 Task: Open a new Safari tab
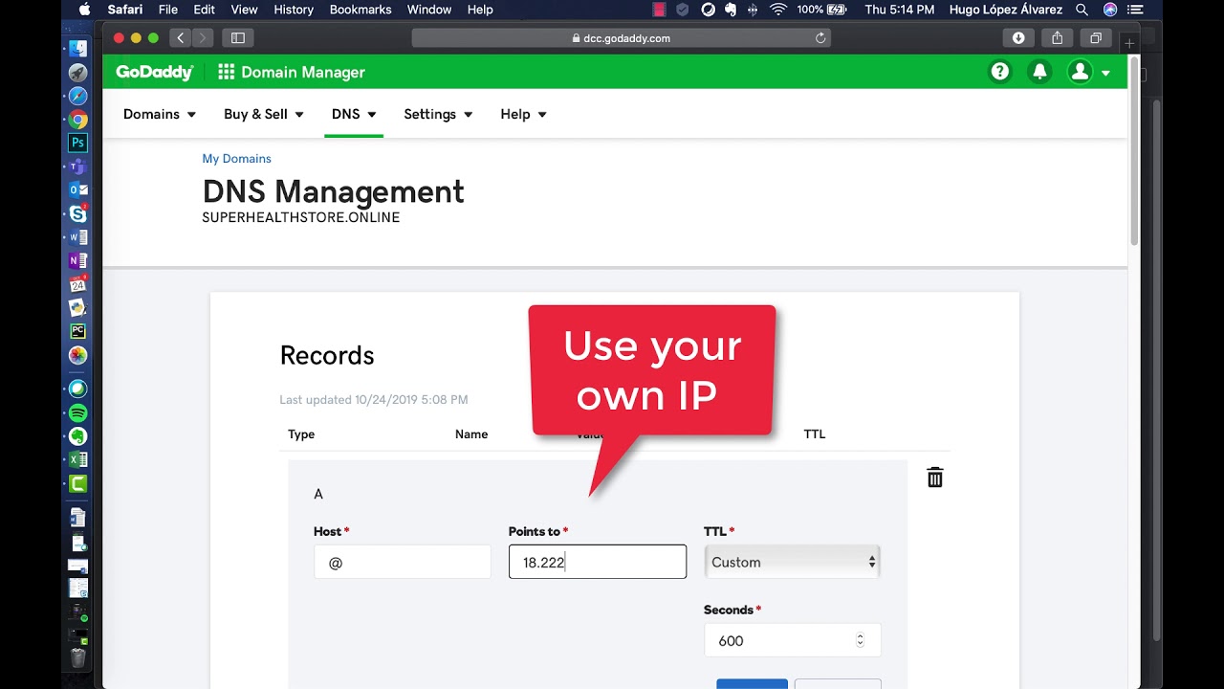click(1129, 43)
